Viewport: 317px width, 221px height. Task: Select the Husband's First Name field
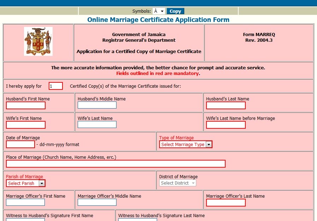point(25,105)
